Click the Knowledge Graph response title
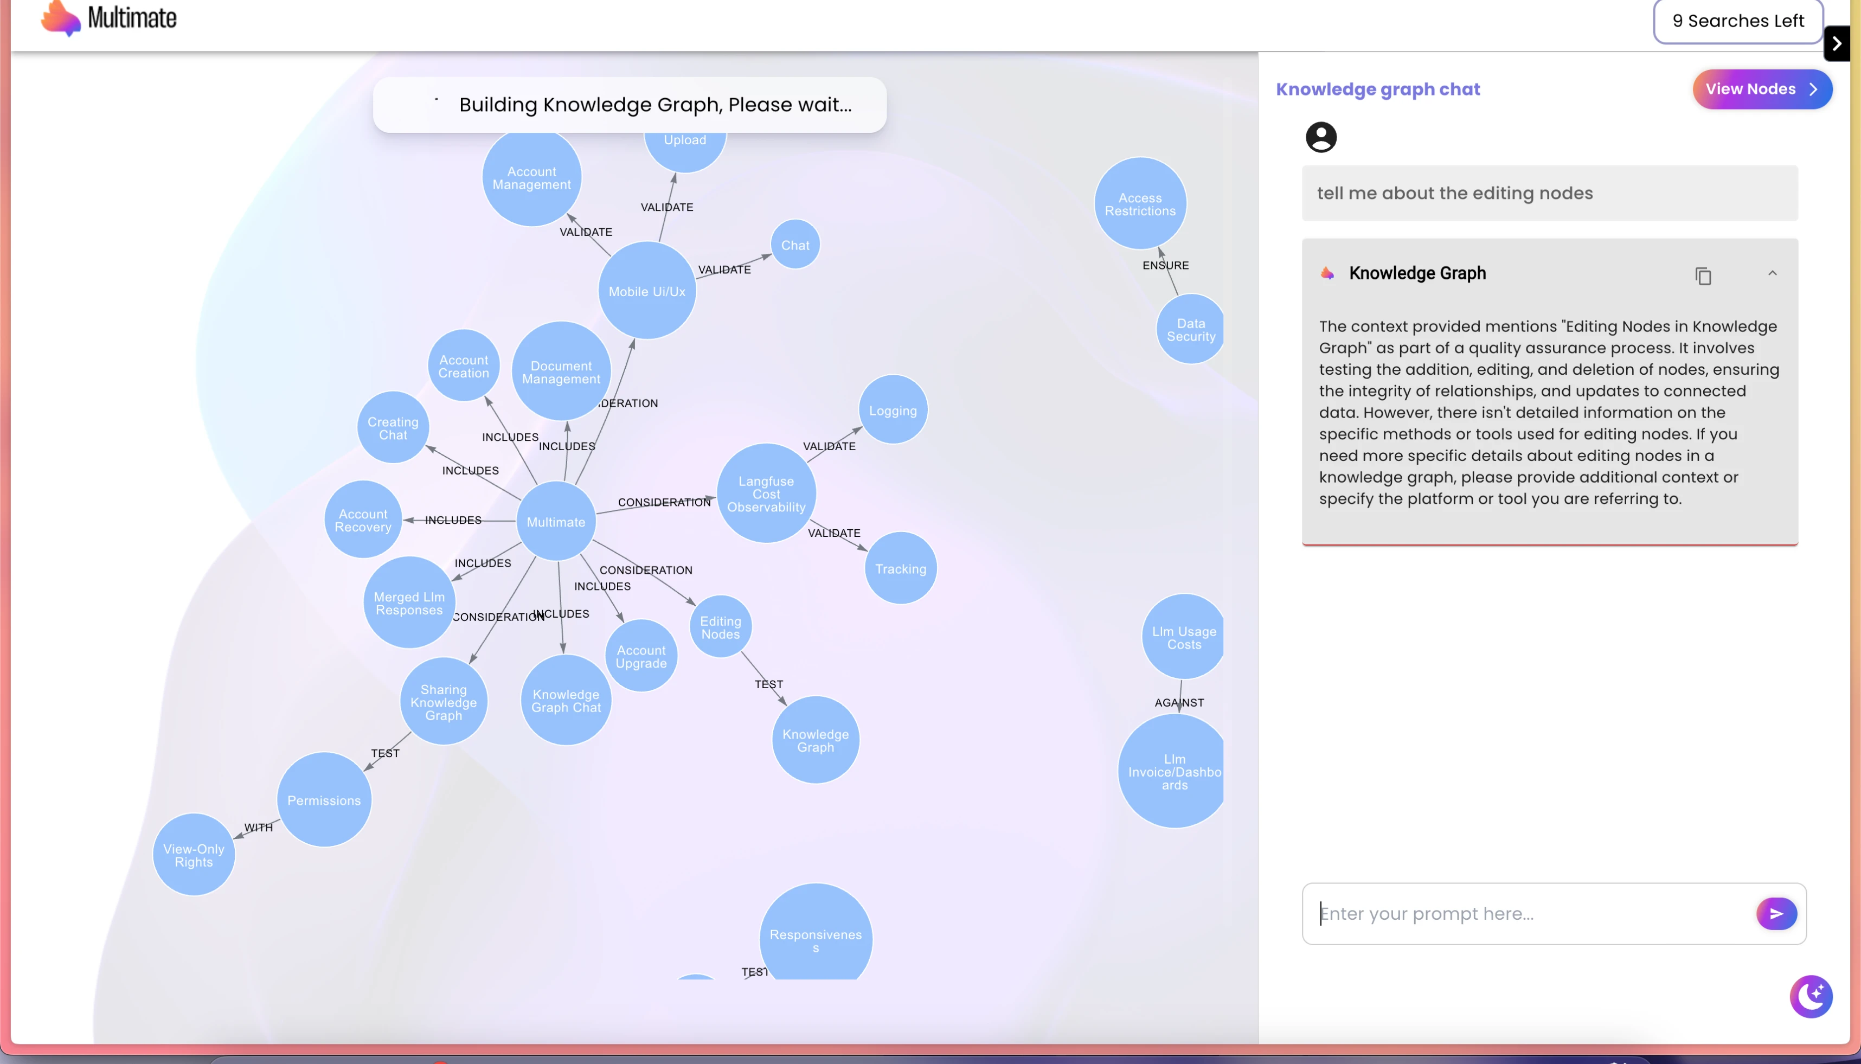Screen dimensions: 1861x1064 (1417, 273)
